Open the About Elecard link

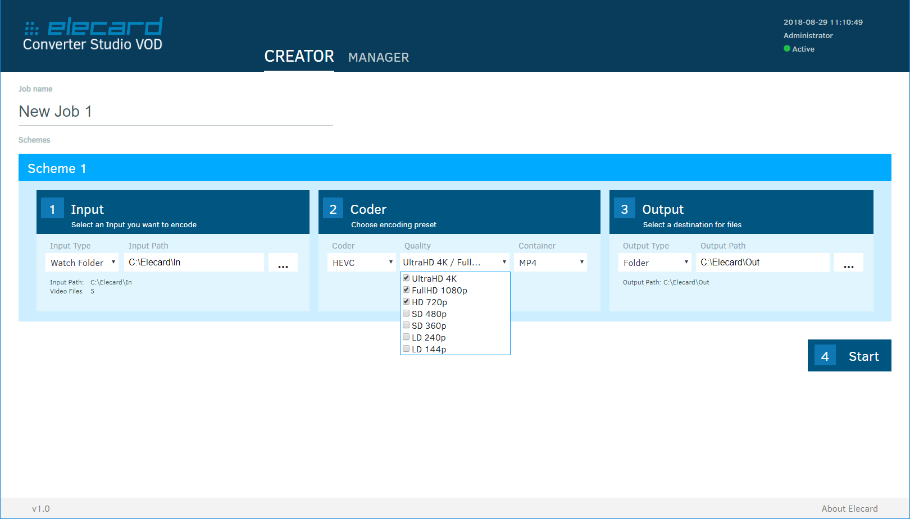(x=849, y=508)
